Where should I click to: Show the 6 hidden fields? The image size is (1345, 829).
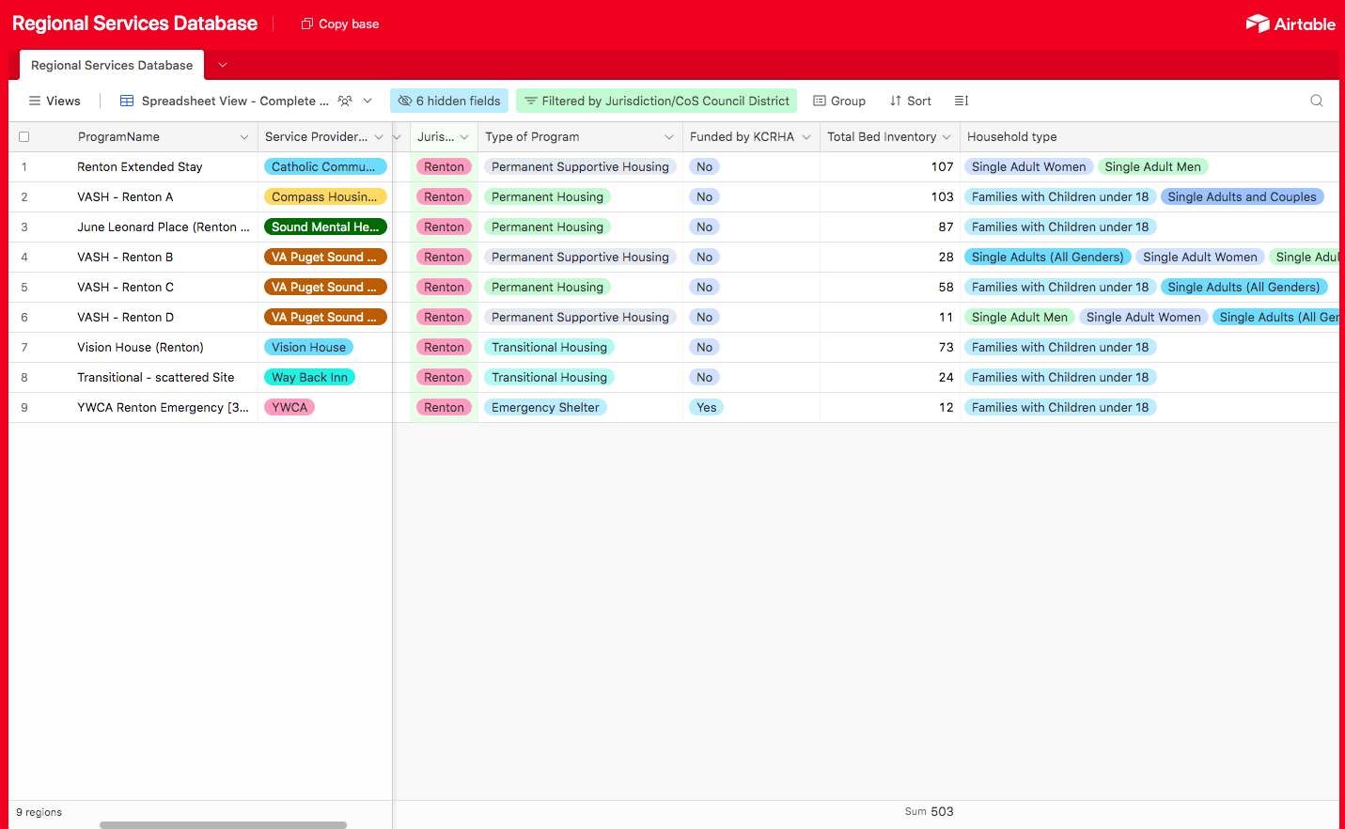coord(449,101)
